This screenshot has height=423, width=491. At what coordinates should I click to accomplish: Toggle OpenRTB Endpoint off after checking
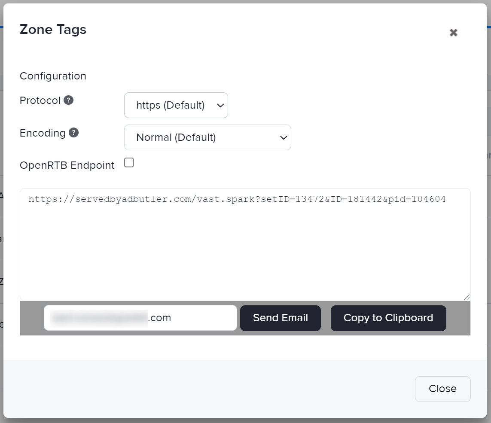tap(128, 162)
